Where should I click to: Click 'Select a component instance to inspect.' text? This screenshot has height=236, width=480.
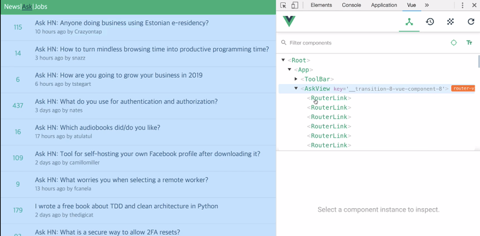click(378, 210)
